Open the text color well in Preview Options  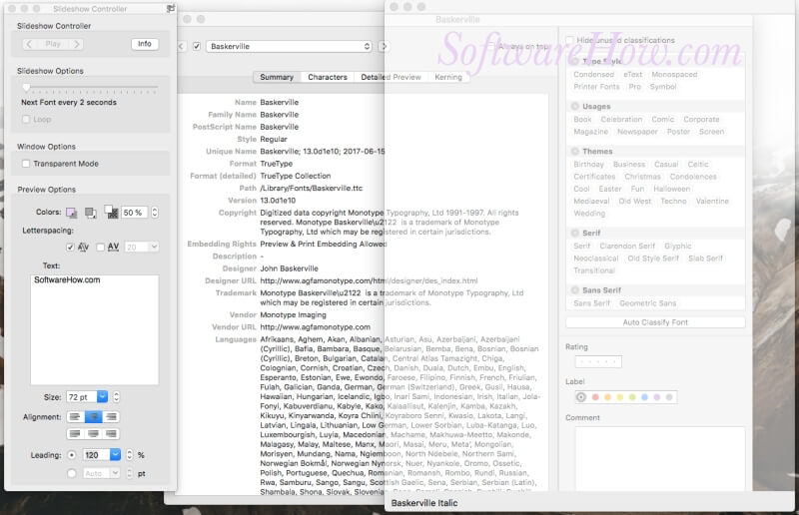click(71, 213)
